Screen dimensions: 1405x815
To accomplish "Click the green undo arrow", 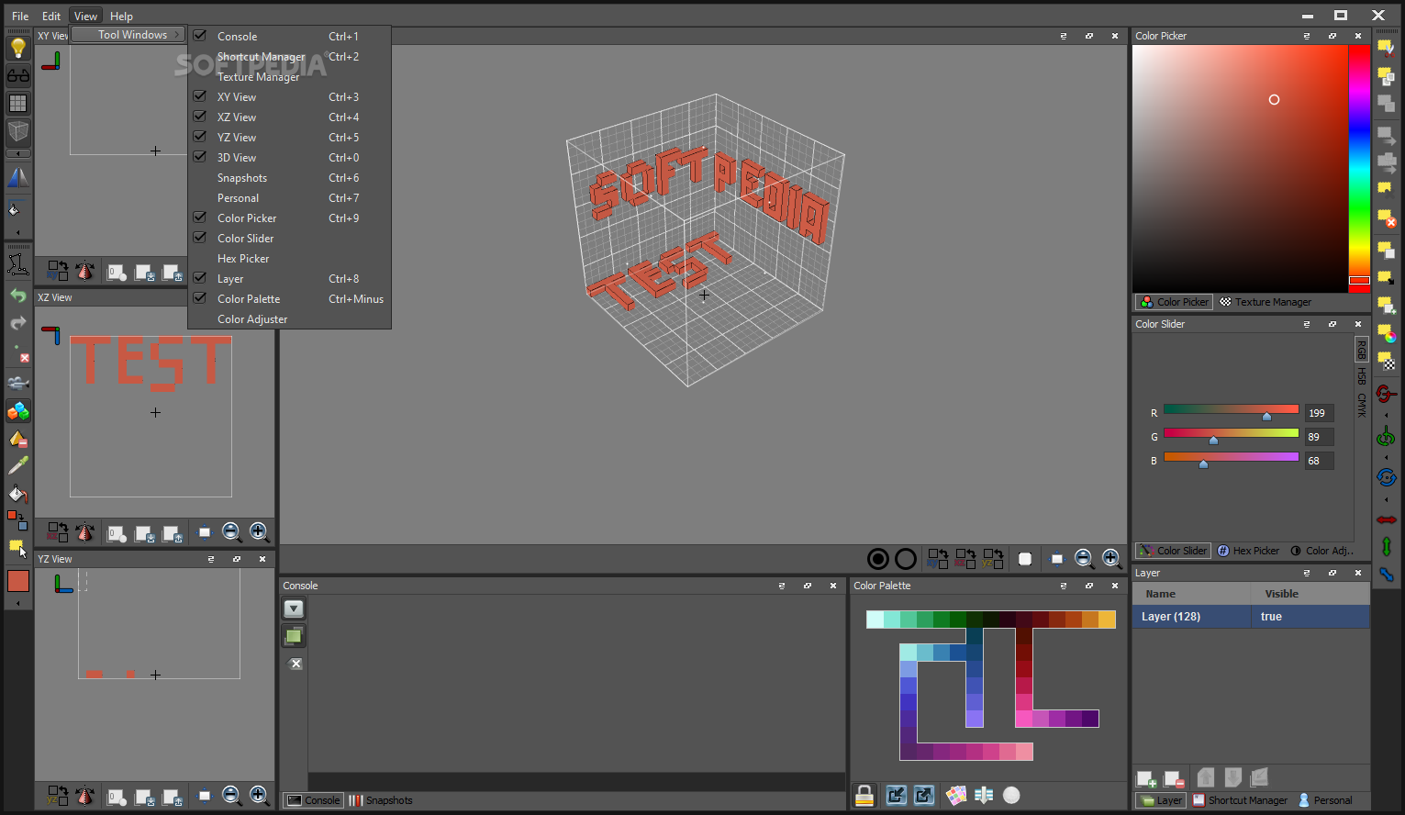I will point(18,296).
